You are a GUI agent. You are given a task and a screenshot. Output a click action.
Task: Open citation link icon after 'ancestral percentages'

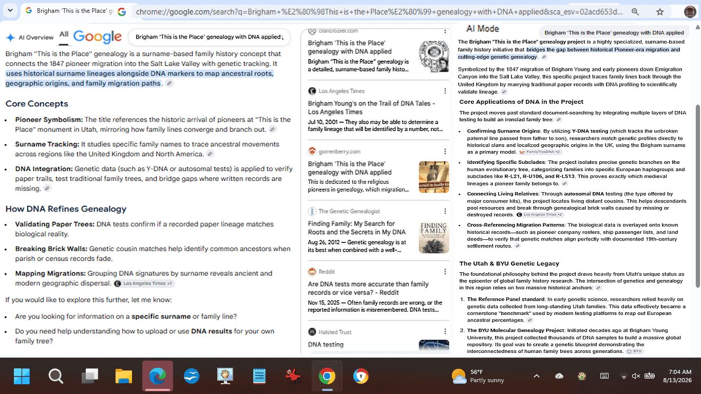[530, 320]
